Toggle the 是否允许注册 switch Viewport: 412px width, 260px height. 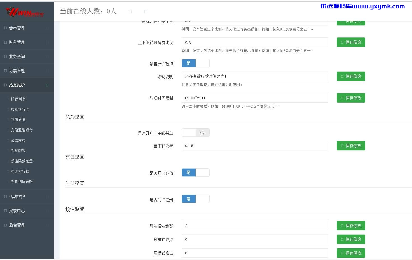[196, 199]
